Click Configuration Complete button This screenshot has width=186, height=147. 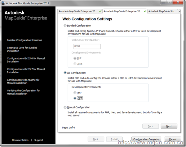click(x=146, y=139)
